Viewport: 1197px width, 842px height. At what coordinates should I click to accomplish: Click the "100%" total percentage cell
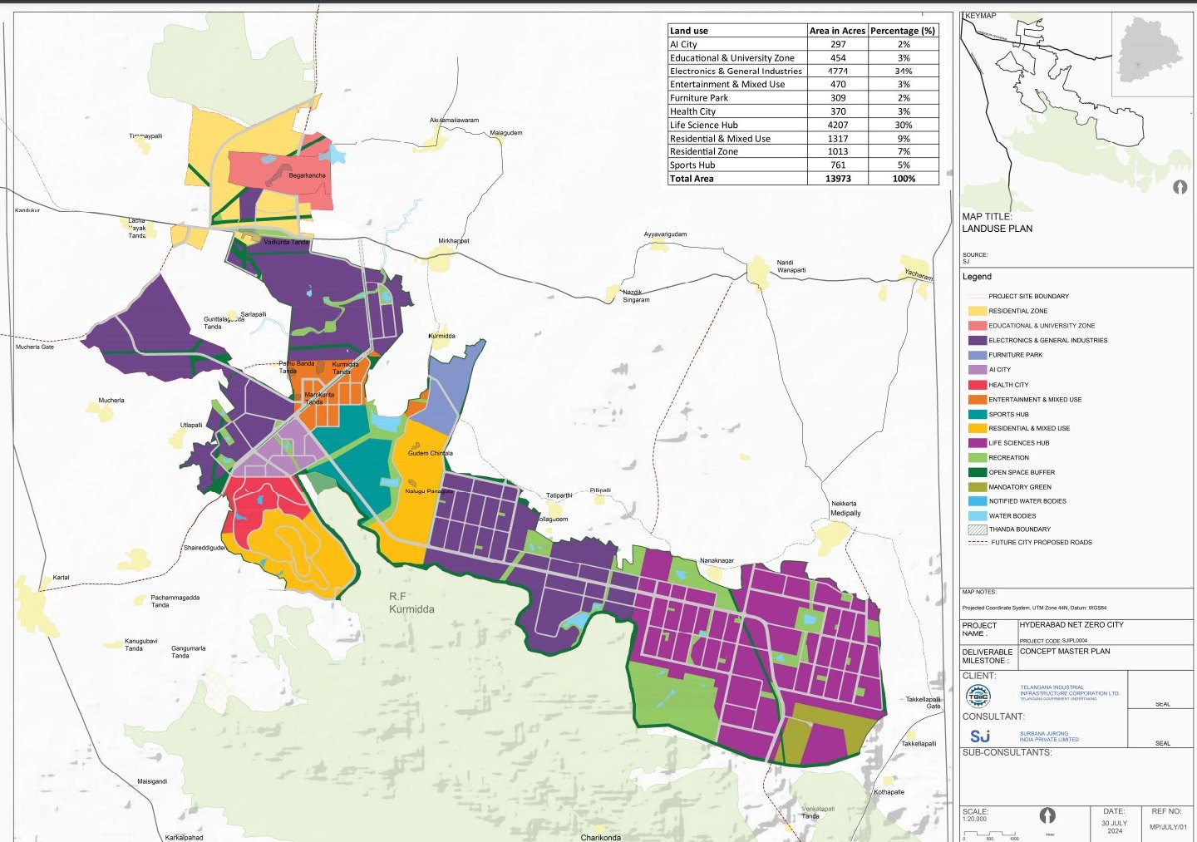click(x=904, y=179)
